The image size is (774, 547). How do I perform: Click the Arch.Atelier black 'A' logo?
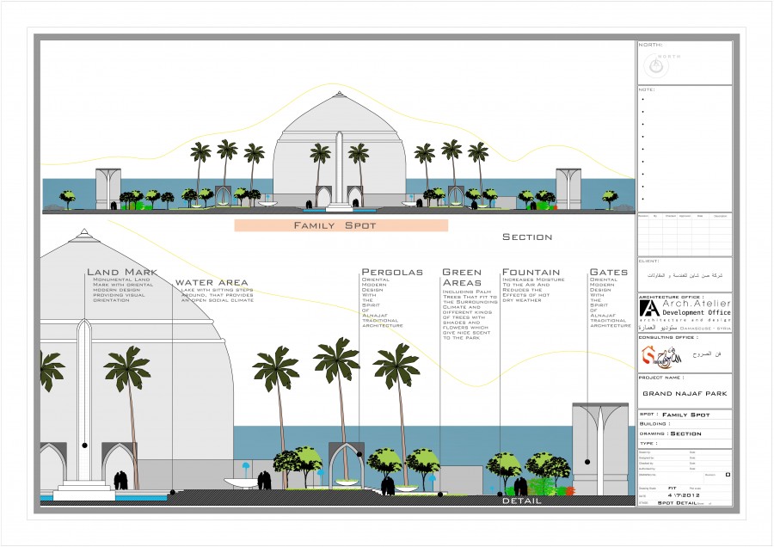coord(649,308)
